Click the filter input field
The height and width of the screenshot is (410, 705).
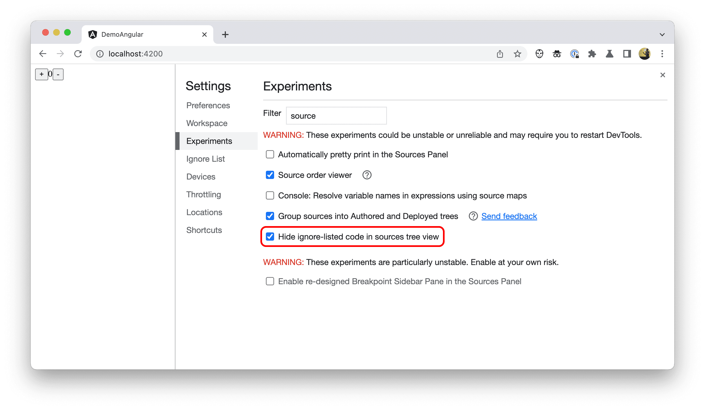[336, 116]
